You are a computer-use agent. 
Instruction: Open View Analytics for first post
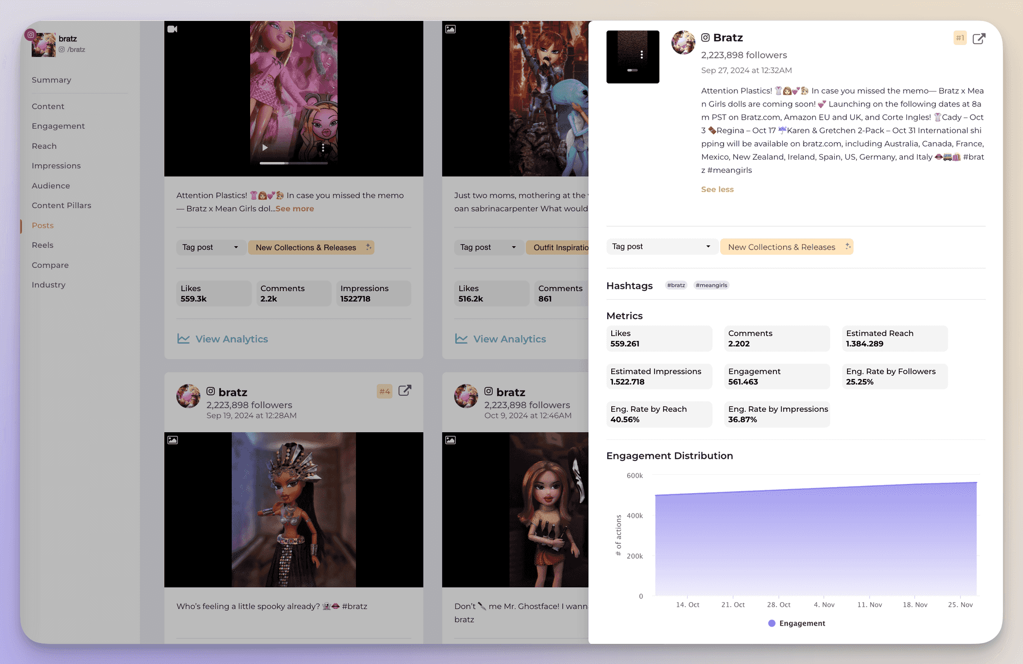[231, 339]
